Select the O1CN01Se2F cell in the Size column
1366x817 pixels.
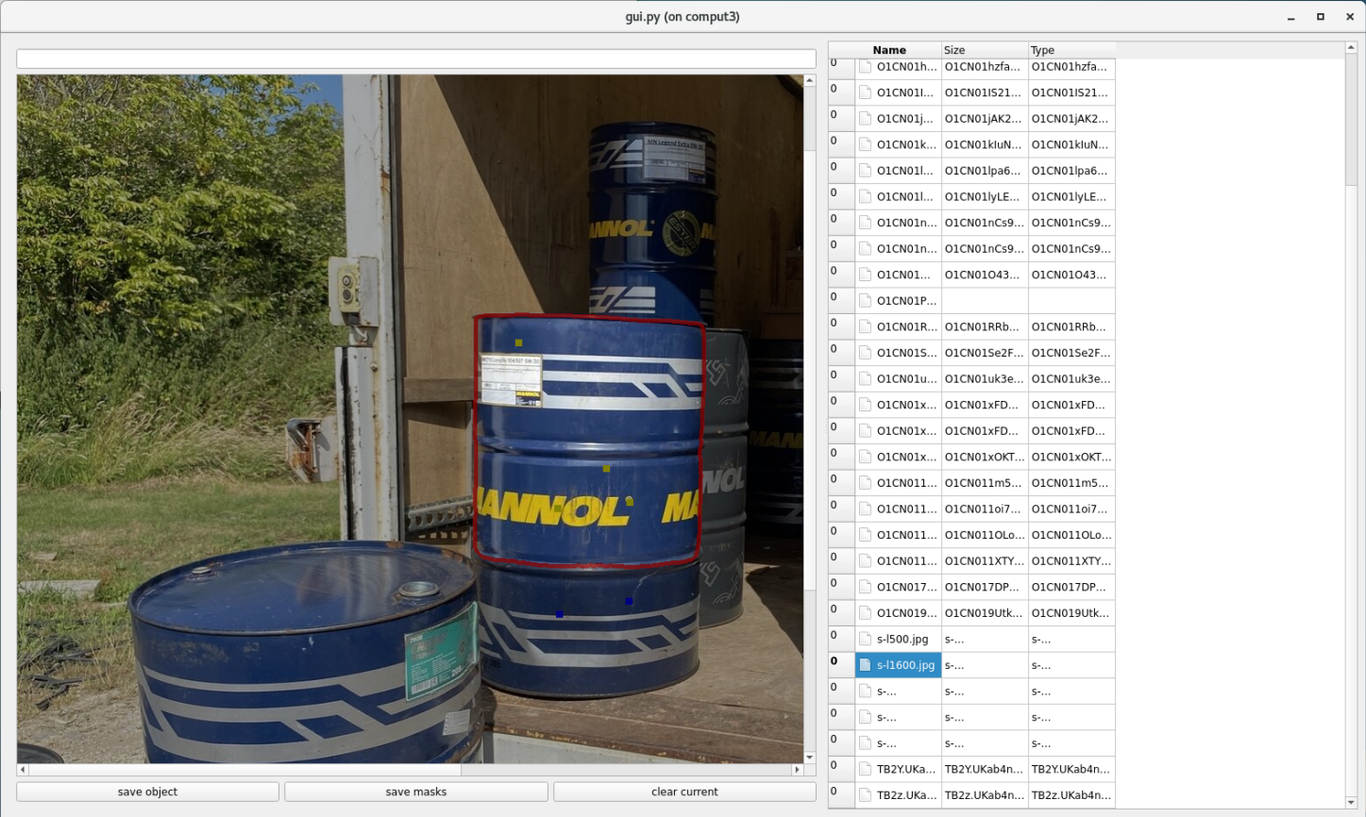coord(985,353)
